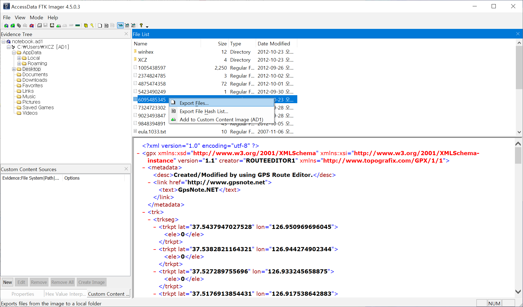
Task: Sort the file list by Size column
Action: (x=215, y=43)
